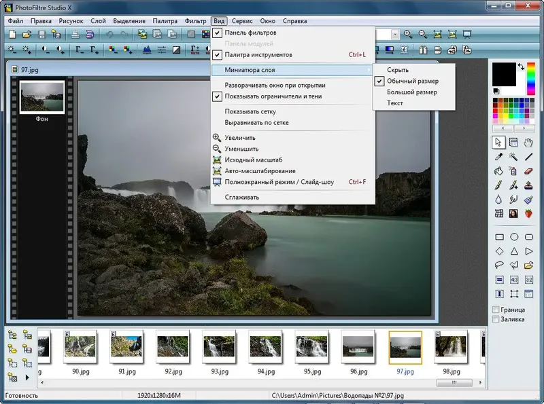The height and width of the screenshot is (404, 544).
Task: Open the Фильтр menu
Action: point(195,21)
